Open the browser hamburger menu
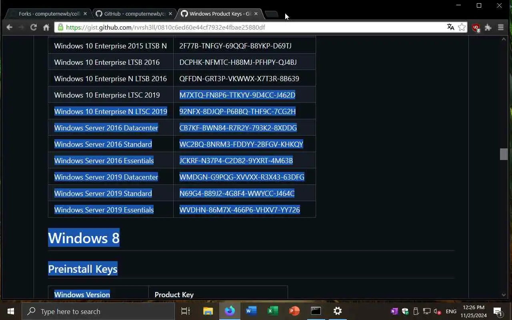512x320 pixels. click(501, 27)
